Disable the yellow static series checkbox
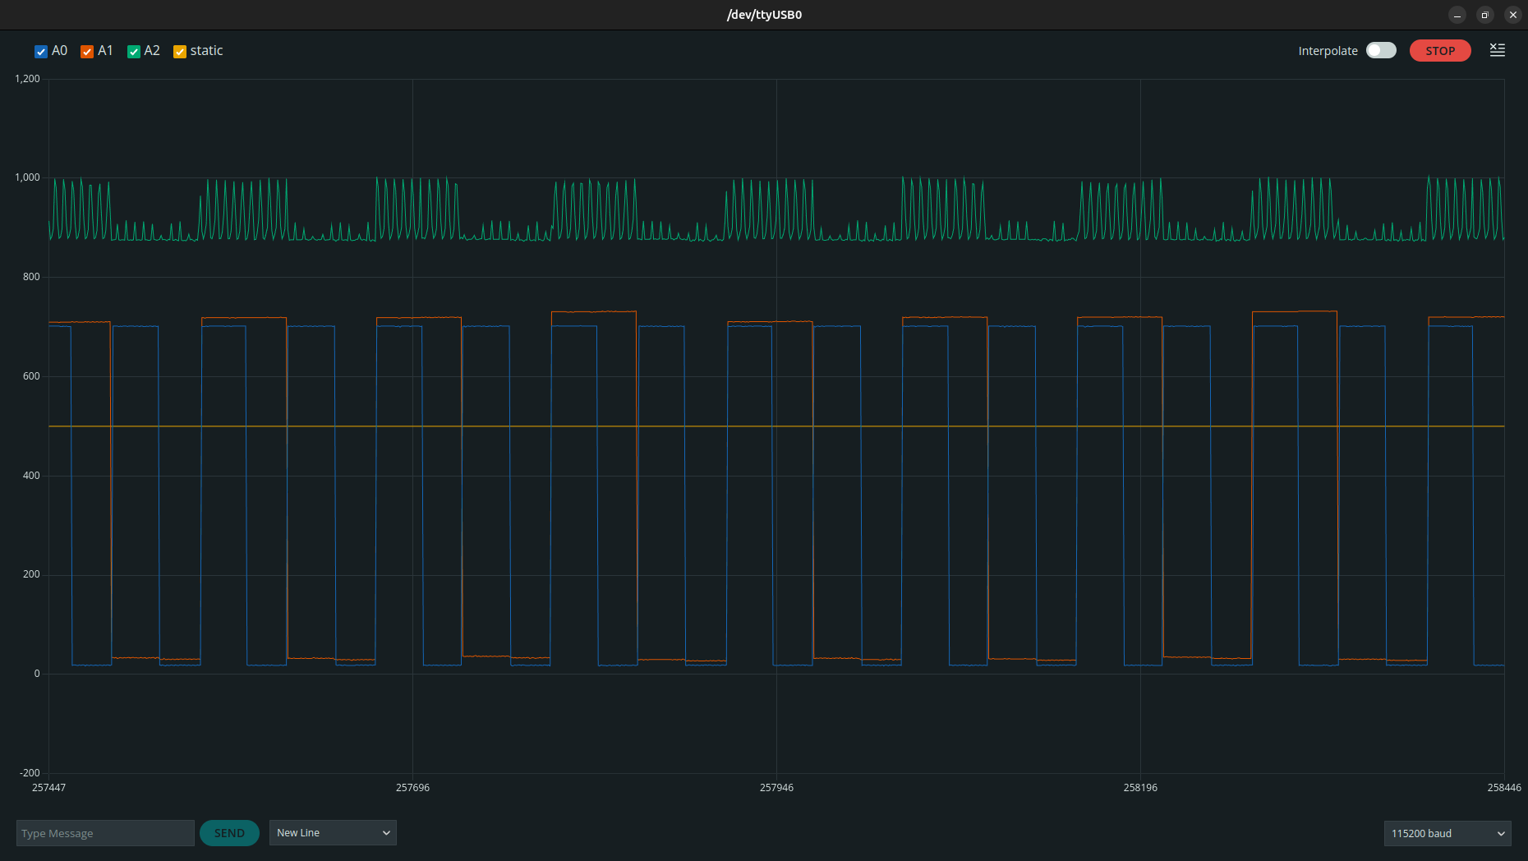 (180, 52)
